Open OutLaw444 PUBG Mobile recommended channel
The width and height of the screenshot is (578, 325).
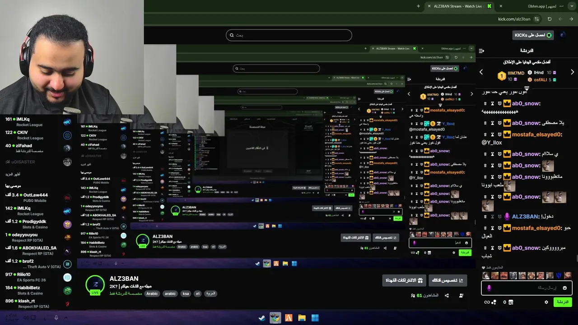click(38, 198)
